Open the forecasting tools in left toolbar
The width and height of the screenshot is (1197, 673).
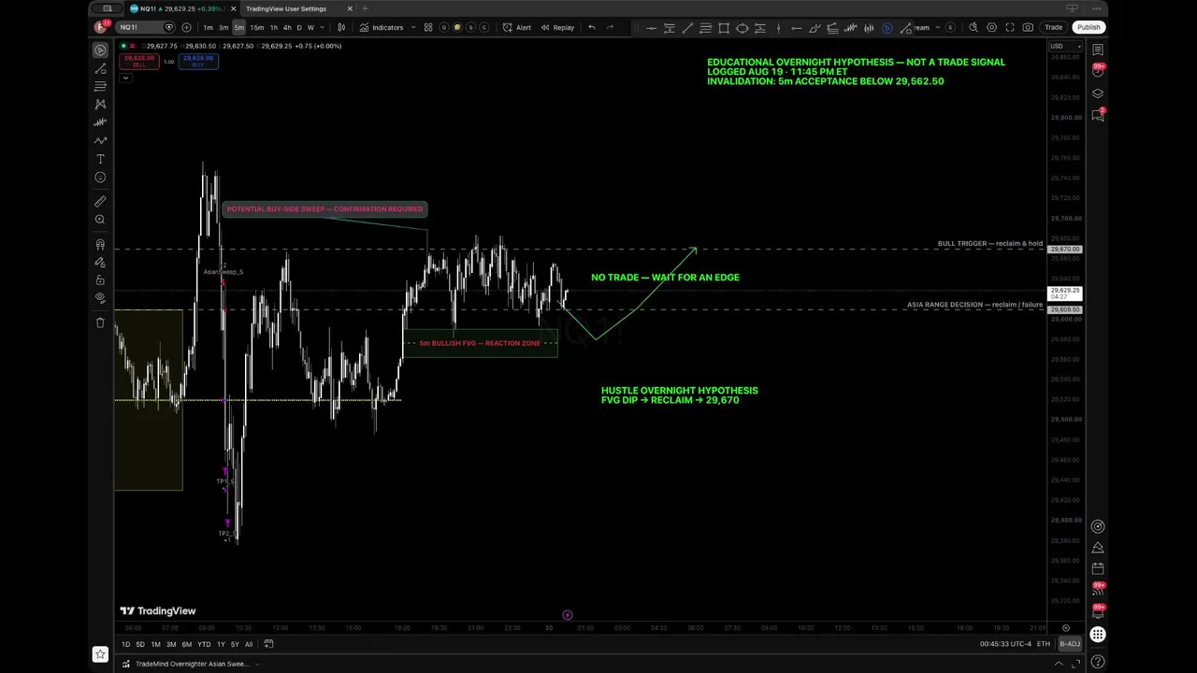tap(100, 122)
